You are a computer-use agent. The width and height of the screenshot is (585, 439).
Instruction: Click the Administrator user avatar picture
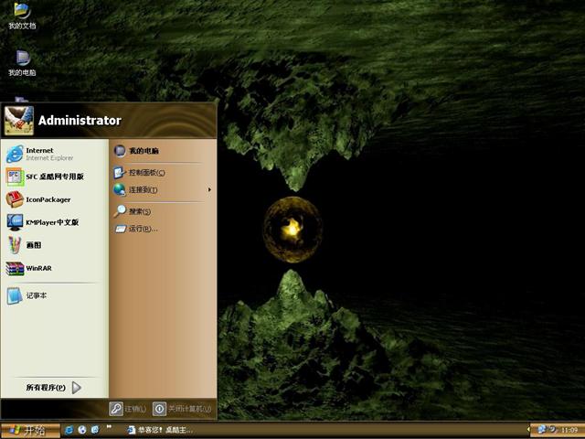18,120
